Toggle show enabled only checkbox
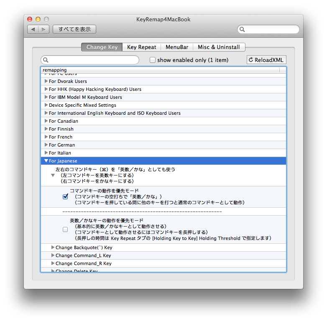This screenshot has height=322, width=327. [x=153, y=60]
